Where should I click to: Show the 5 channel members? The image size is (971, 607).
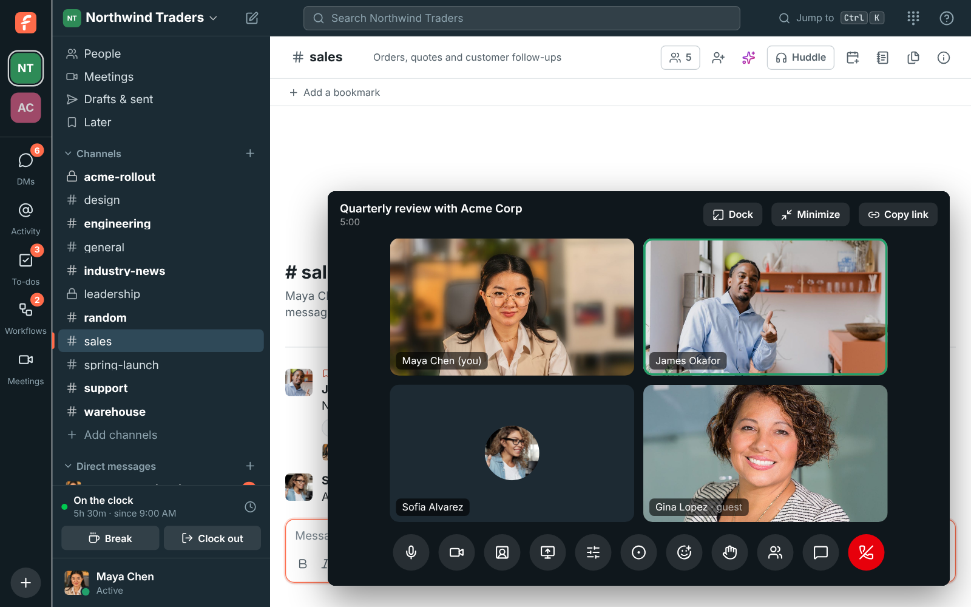[x=680, y=58]
